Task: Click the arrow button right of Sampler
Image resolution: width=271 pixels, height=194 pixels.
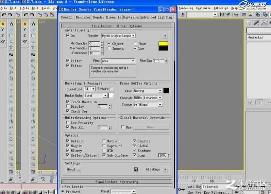Action: tap(165, 36)
